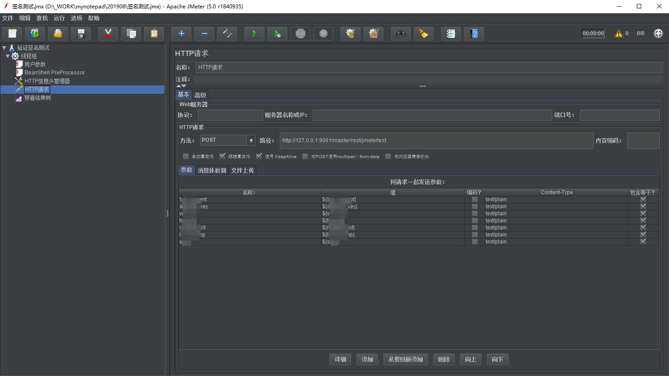Click the 名称 HTTP请求 input field
The width and height of the screenshot is (669, 376).
click(x=429, y=67)
